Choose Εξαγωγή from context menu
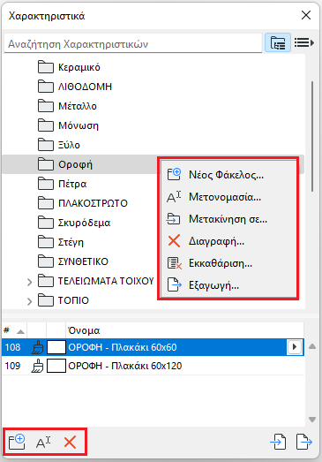 [x=228, y=285]
